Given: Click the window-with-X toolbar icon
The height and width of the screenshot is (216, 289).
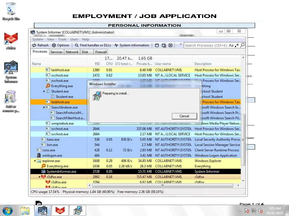Looking at the screenshot, I should (170, 45).
